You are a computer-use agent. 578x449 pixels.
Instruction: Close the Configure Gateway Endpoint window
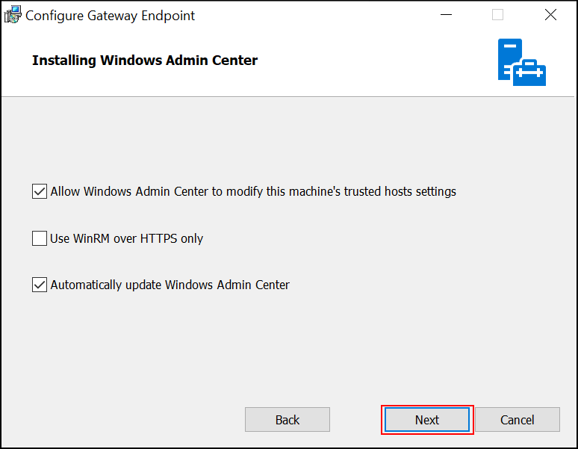[550, 15]
